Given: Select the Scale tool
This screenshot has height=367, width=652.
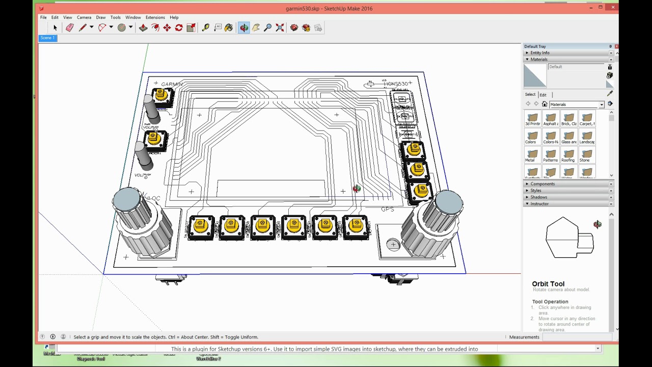Looking at the screenshot, I should pos(191,28).
